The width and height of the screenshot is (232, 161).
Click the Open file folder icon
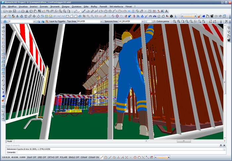click(11, 11)
